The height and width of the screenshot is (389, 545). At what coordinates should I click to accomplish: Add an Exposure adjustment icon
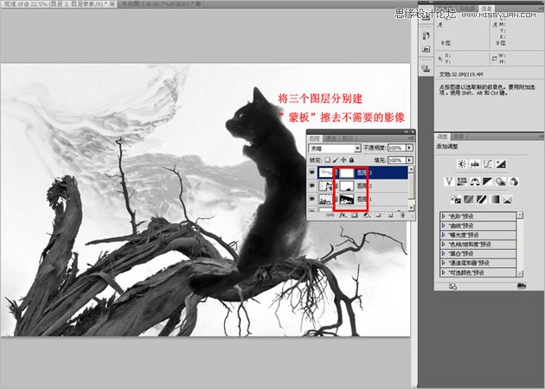501,164
